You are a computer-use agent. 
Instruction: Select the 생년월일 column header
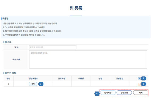tap(120, 79)
